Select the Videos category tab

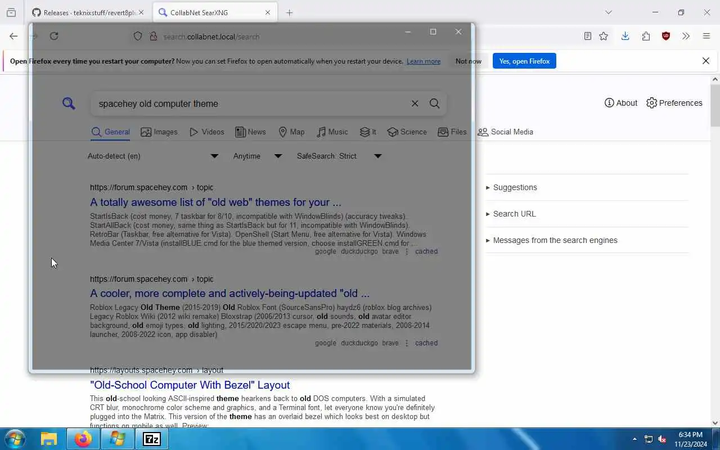pyautogui.click(x=206, y=132)
